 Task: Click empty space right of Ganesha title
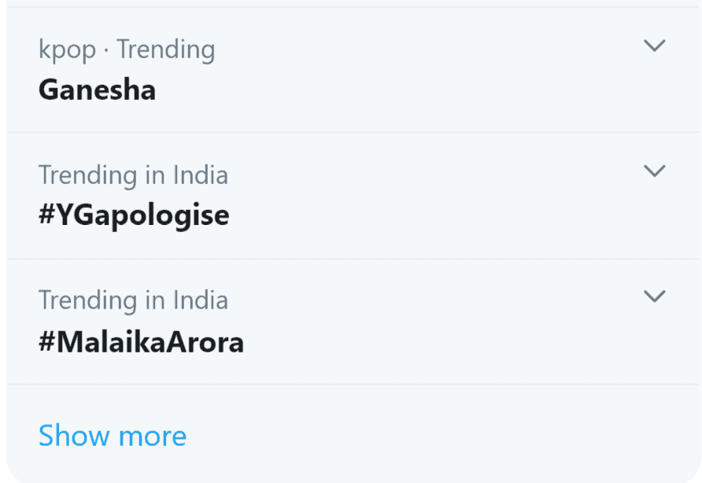[x=393, y=90]
